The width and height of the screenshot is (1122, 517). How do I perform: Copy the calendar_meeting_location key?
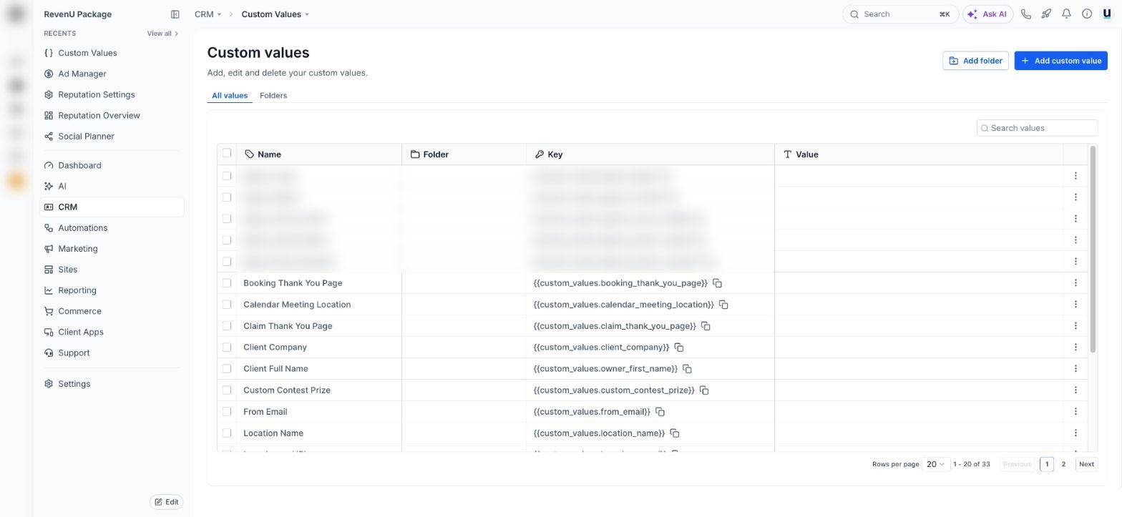click(x=723, y=305)
